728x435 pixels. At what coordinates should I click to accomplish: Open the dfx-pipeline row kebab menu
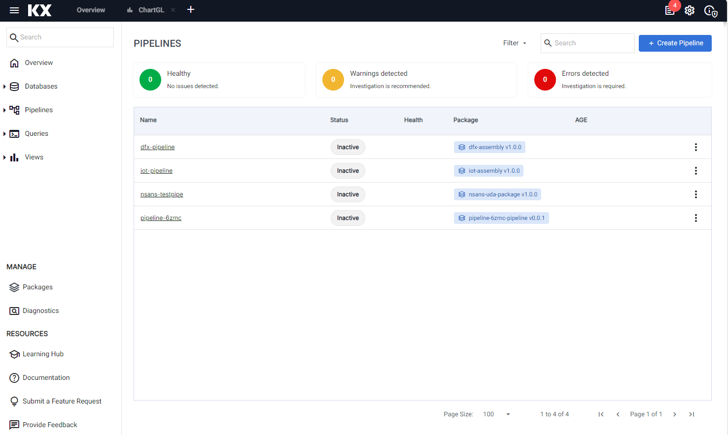(x=696, y=147)
